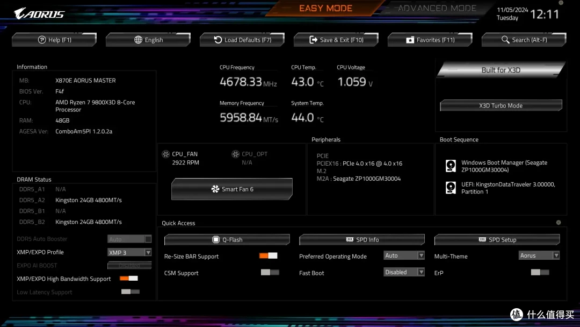Image resolution: width=580 pixels, height=327 pixels.
Task: Click the Windows Boot Manager disk icon
Action: 451,166
